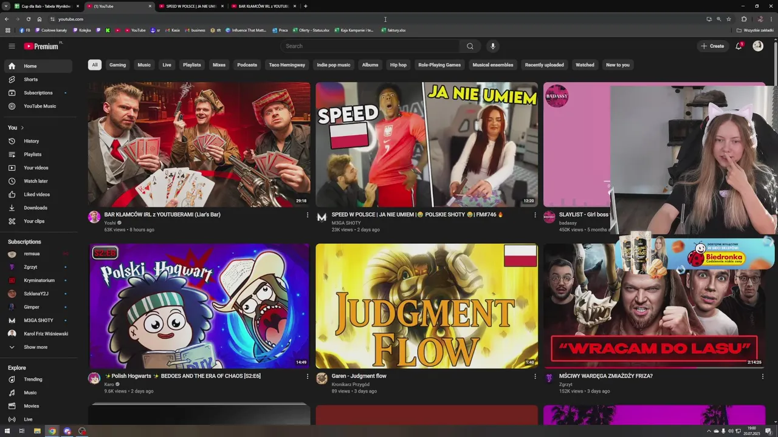Open Trending under Explore
The height and width of the screenshot is (437, 778).
(x=38, y=379)
